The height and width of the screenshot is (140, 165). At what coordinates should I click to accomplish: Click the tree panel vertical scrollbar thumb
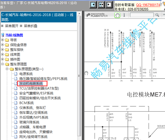tap(79, 76)
